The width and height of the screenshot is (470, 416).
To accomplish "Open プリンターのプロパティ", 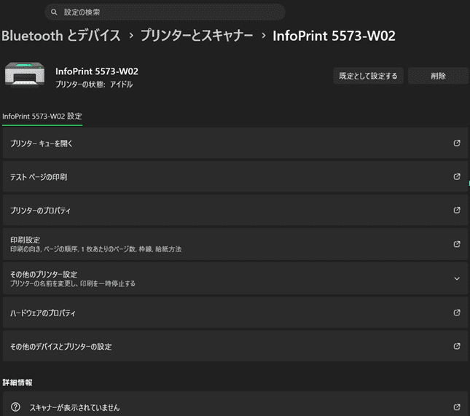I will tap(235, 211).
